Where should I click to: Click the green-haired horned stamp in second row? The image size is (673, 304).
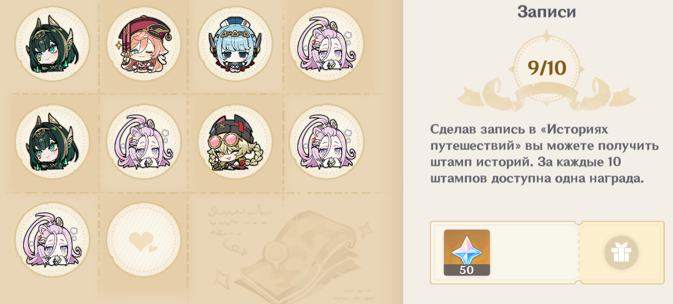[52, 142]
